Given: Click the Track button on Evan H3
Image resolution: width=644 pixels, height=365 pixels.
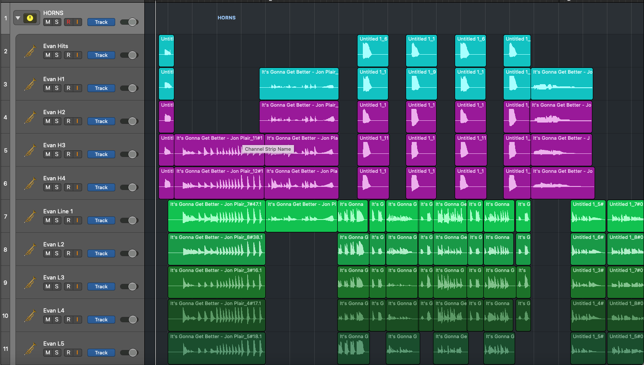Looking at the screenshot, I should tap(101, 154).
